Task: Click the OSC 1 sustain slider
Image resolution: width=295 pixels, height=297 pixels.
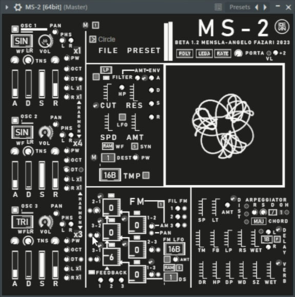Action: 42,84
